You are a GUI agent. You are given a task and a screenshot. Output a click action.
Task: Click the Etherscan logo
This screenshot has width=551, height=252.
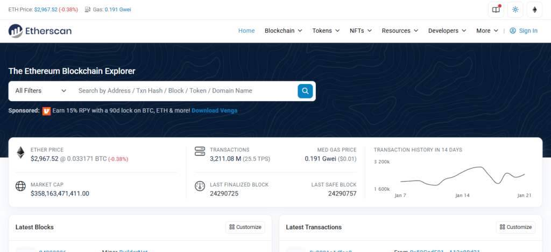pos(40,31)
